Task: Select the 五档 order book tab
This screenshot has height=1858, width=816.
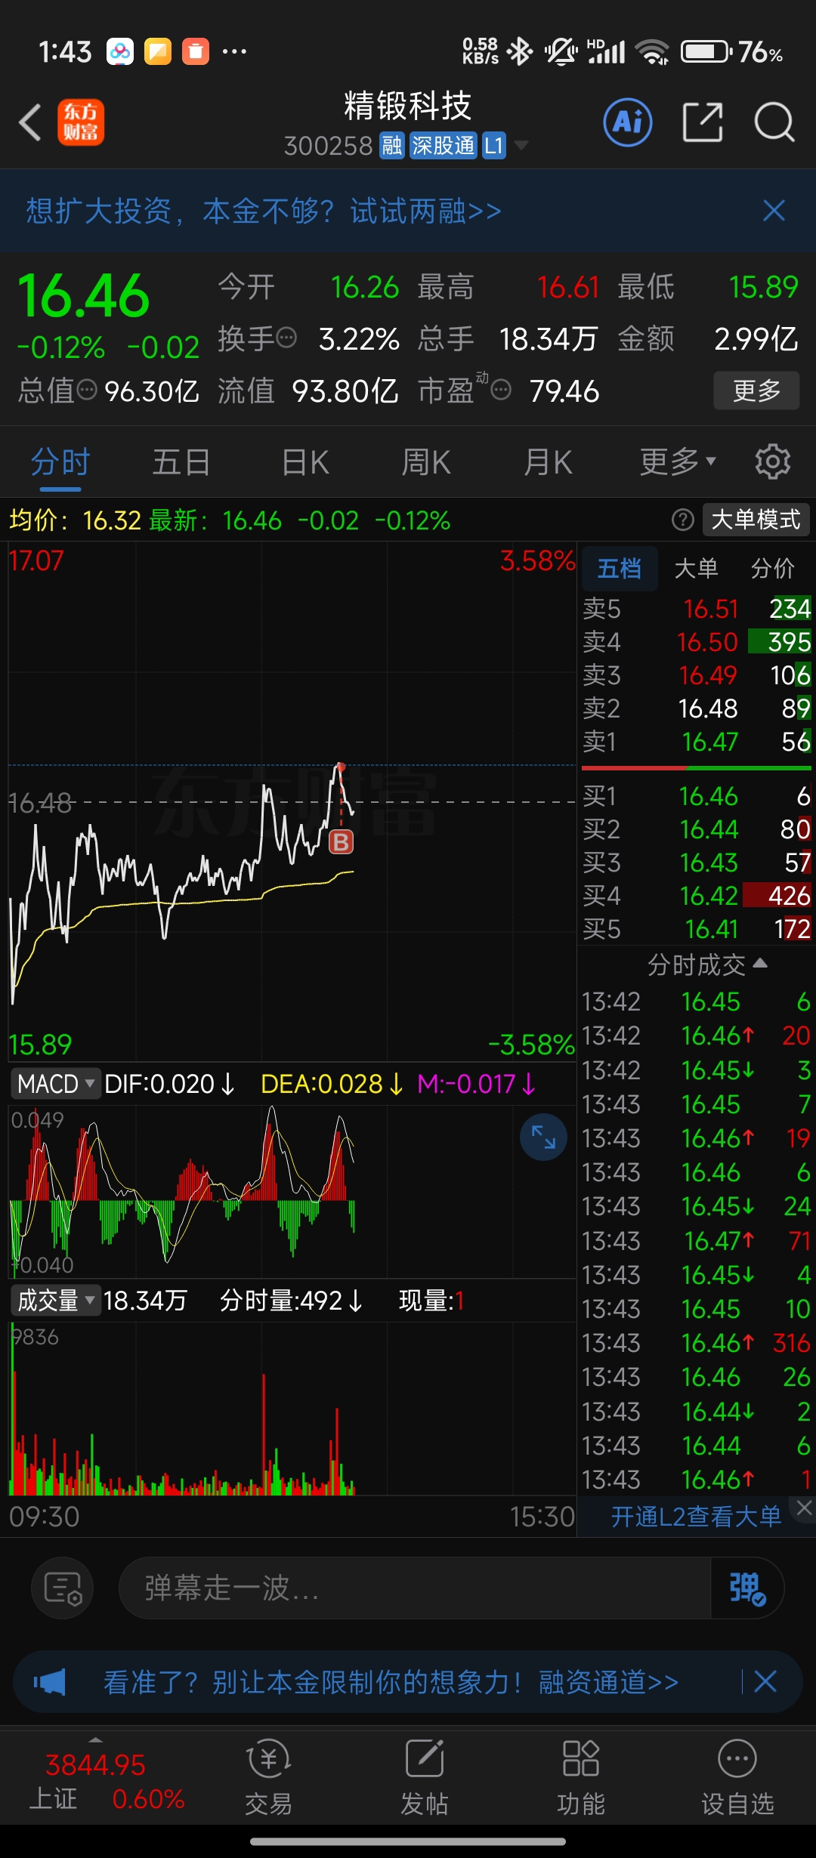Action: [x=620, y=568]
